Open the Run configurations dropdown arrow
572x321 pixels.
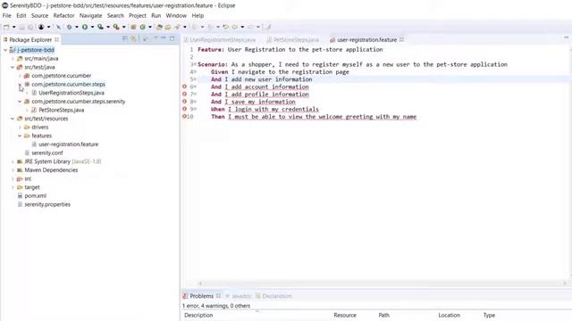(x=92, y=27)
